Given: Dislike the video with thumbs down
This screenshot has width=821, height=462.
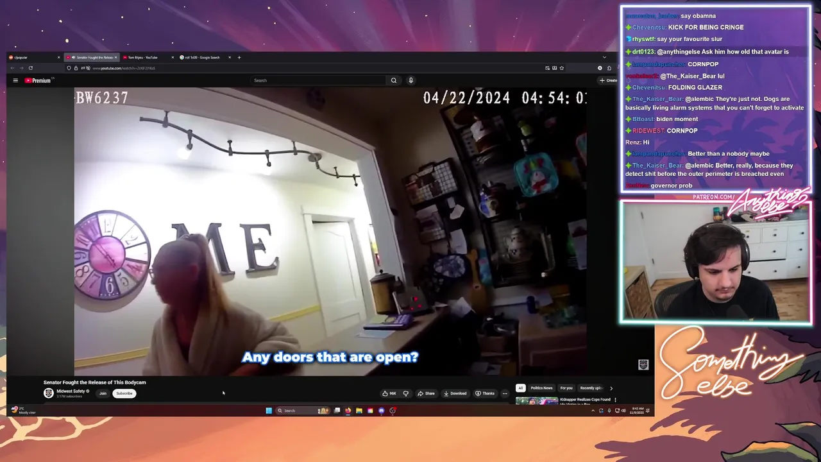Looking at the screenshot, I should [x=405, y=393].
